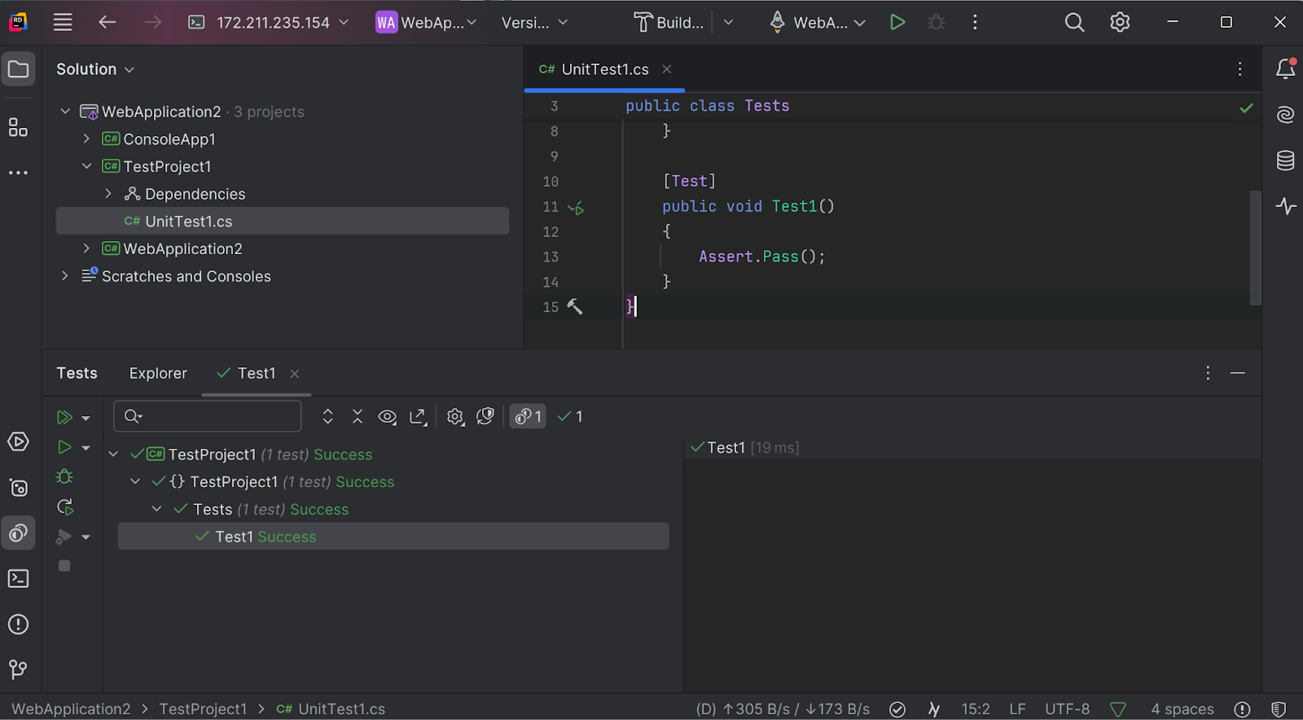Show more tool windows ellipsis in left sidebar

tap(18, 173)
